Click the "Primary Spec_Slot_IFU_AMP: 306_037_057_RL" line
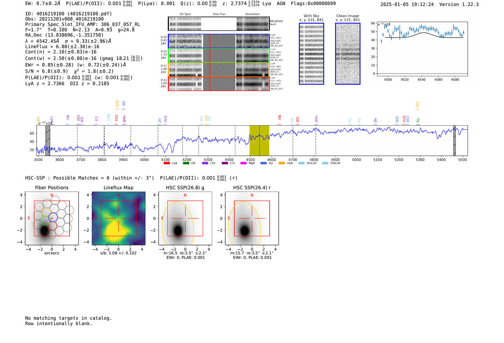This screenshot has width=504, height=343. (x=82, y=24)
